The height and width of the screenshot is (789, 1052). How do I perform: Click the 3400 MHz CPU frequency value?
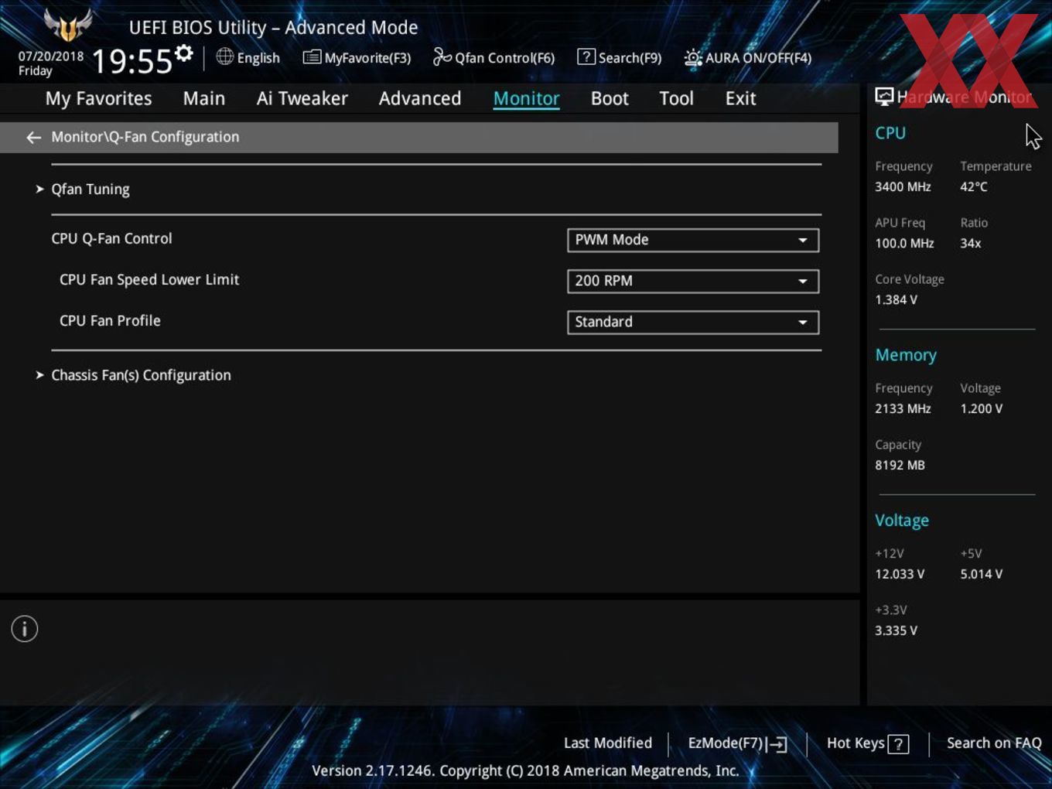tap(903, 186)
